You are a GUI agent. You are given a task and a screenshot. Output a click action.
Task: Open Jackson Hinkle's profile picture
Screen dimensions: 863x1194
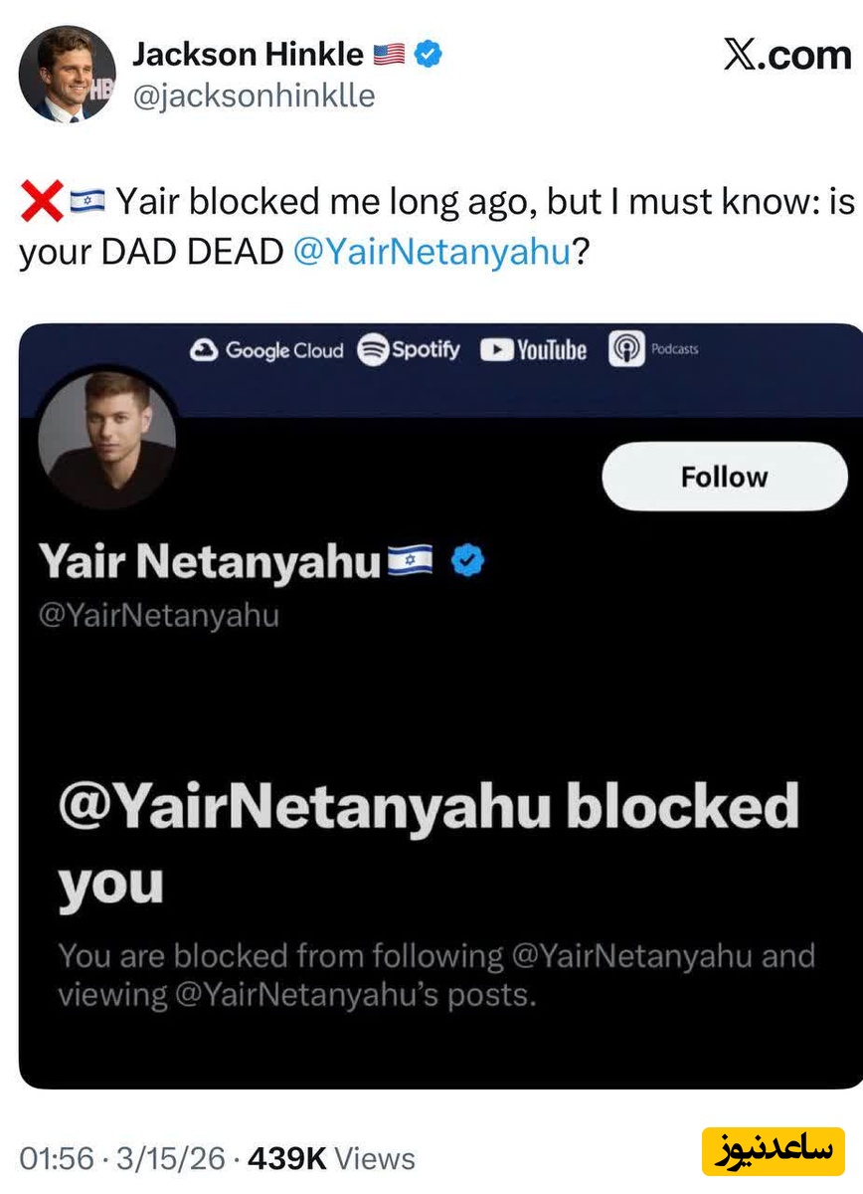[68, 75]
